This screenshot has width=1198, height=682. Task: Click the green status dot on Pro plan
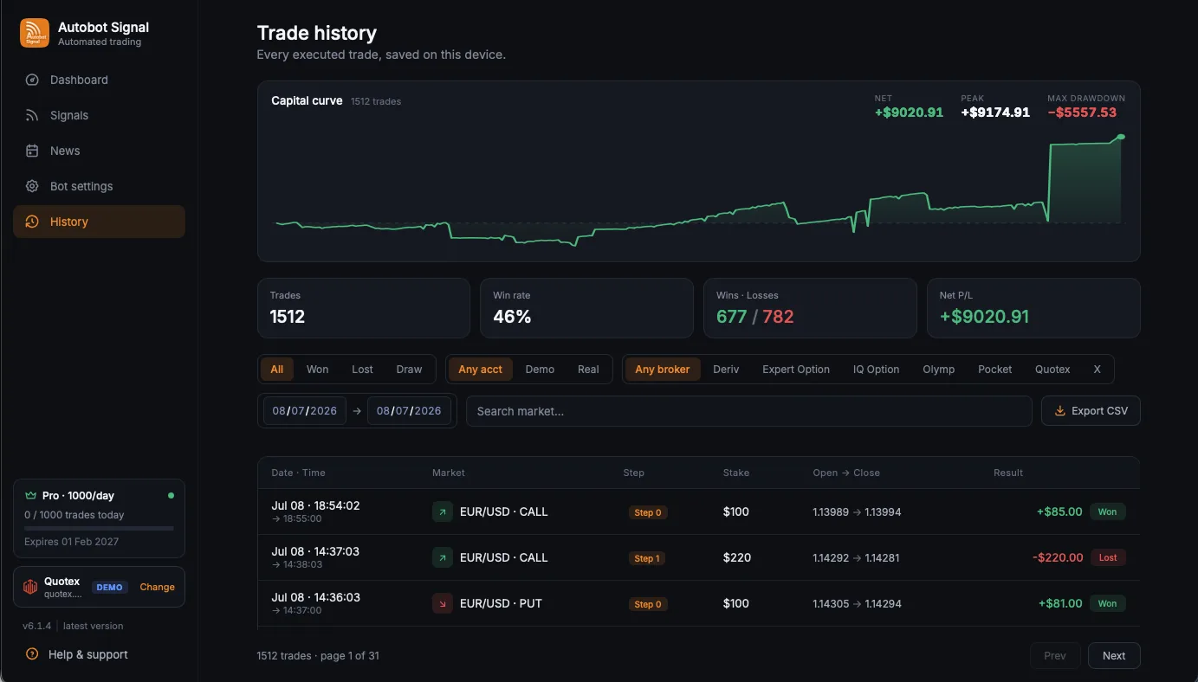(x=171, y=496)
